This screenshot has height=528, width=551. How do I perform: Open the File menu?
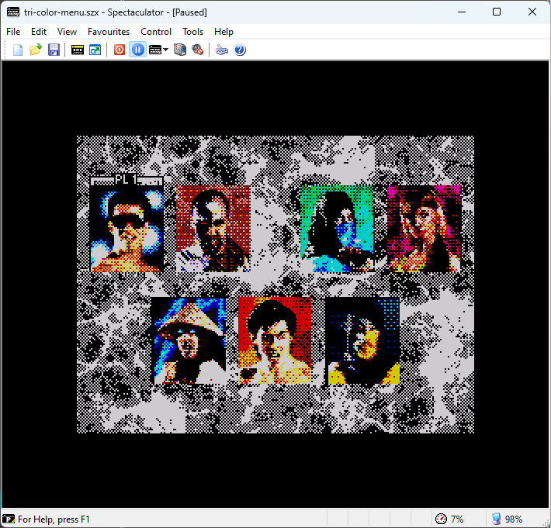(13, 32)
